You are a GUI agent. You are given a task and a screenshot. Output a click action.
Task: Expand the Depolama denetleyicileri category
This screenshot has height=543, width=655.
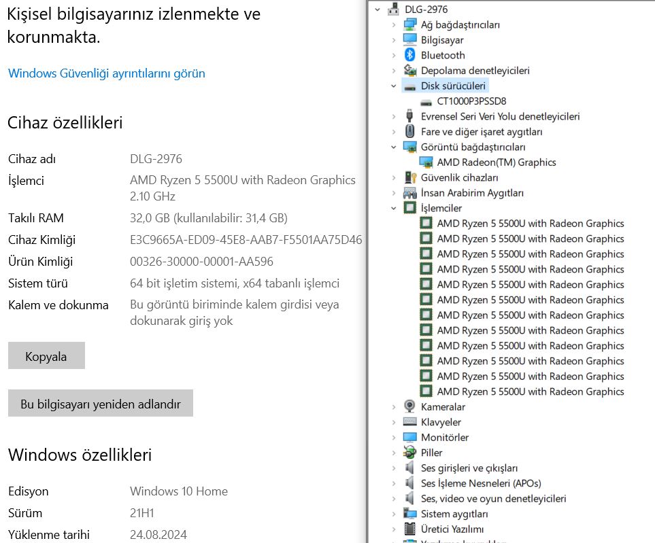point(394,71)
